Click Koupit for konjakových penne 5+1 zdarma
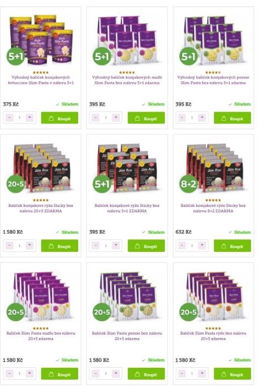The width and height of the screenshot is (258, 390). 233,118
